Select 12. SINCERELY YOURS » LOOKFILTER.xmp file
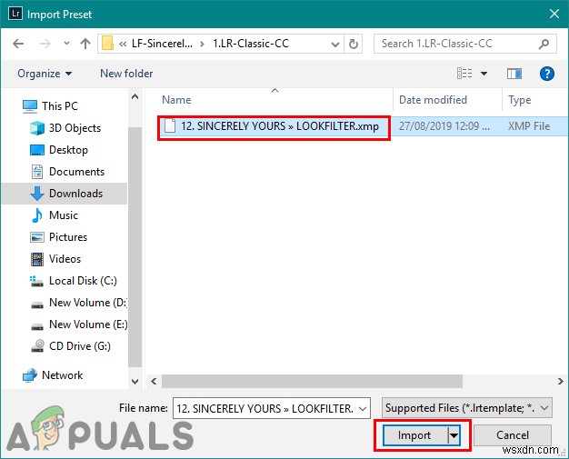 click(x=274, y=126)
